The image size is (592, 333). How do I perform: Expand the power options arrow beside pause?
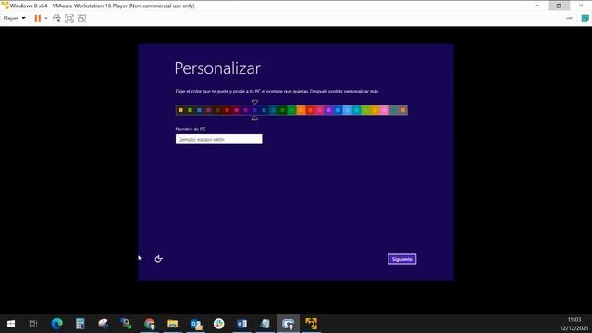tap(46, 18)
